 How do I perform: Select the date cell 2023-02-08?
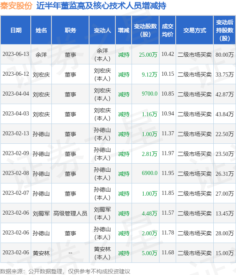(x=16, y=173)
